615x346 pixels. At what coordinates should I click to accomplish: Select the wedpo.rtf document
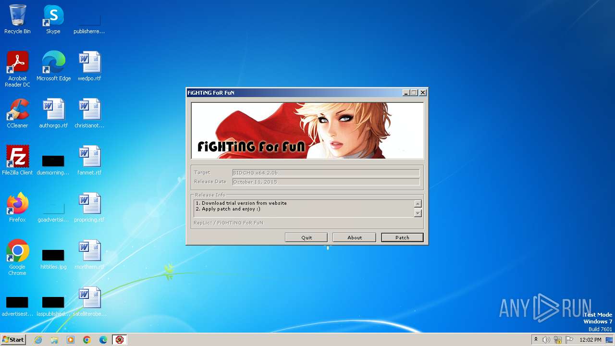coord(89,66)
